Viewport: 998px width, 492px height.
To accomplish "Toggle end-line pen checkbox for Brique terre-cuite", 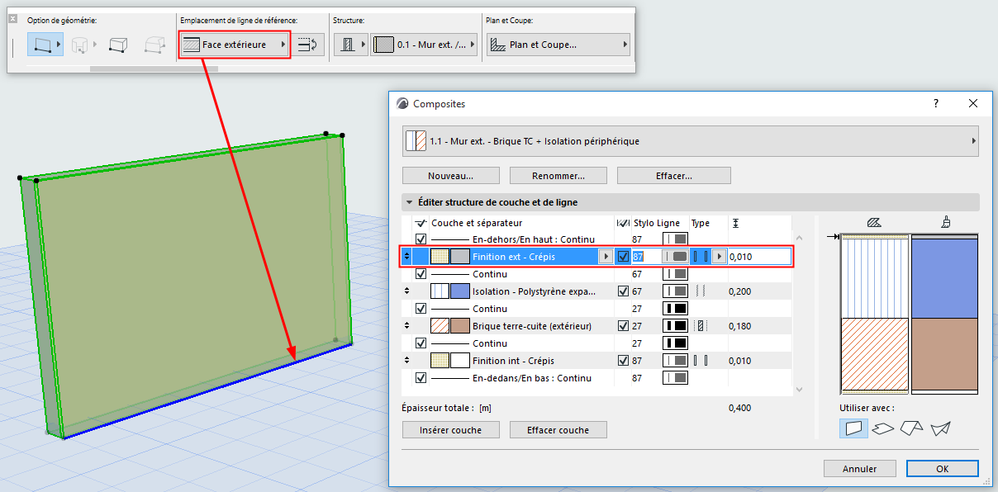I will click(x=623, y=326).
